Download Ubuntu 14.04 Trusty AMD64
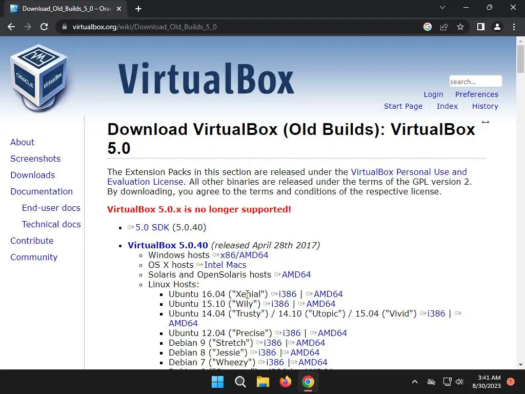The height and width of the screenshot is (394, 525). click(x=183, y=323)
